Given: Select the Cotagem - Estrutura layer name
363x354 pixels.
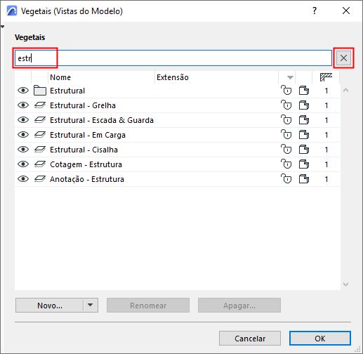Looking at the screenshot, I should (x=86, y=164).
